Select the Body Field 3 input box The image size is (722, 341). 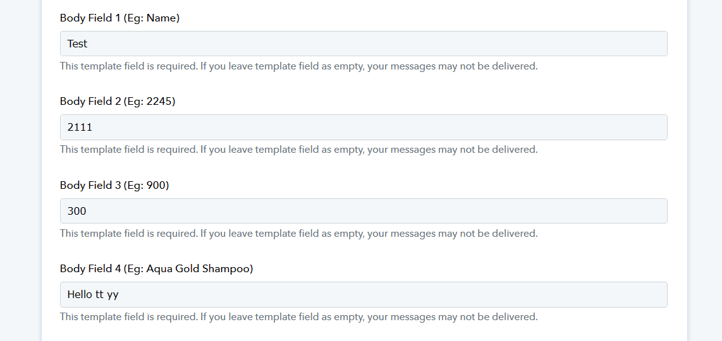(x=364, y=211)
